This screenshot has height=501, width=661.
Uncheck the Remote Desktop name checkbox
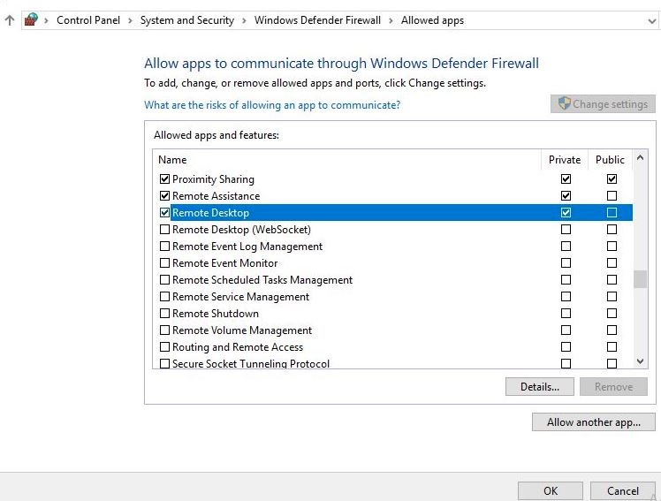164,213
